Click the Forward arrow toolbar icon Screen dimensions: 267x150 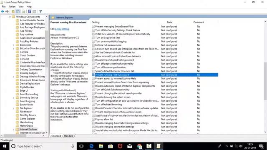point(7,11)
